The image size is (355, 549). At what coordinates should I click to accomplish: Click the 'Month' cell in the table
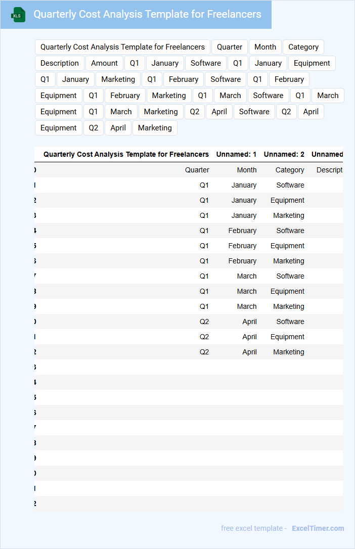coord(247,170)
